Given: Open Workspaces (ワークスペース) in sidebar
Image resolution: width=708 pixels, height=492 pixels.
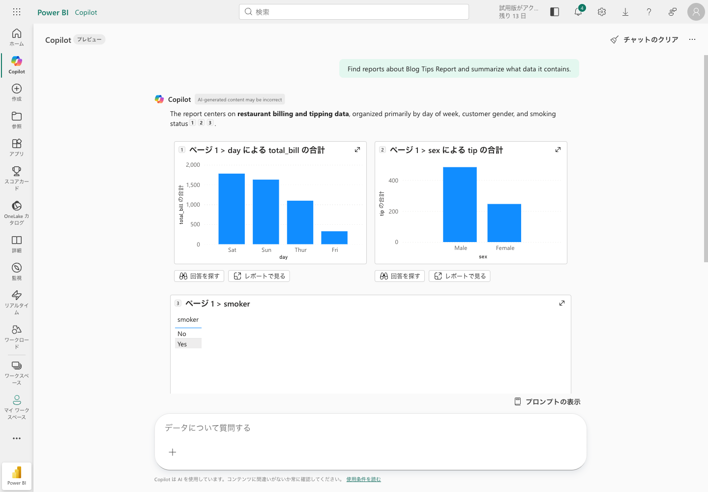Looking at the screenshot, I should pos(17,372).
